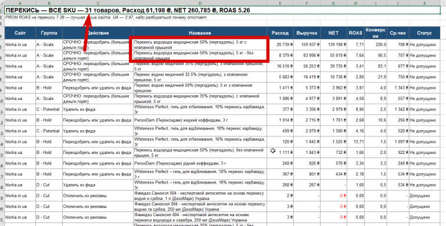Click the ROAS header cell
This screenshot has width=446, height=226.
pyautogui.click(x=355, y=33)
